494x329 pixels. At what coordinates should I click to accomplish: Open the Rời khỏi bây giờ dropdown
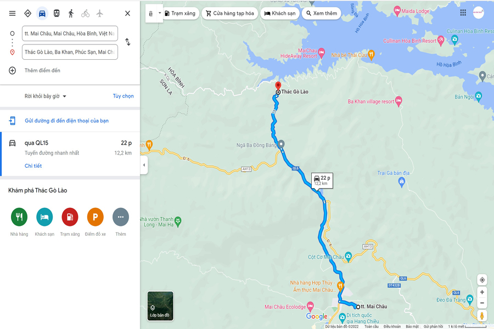click(46, 97)
